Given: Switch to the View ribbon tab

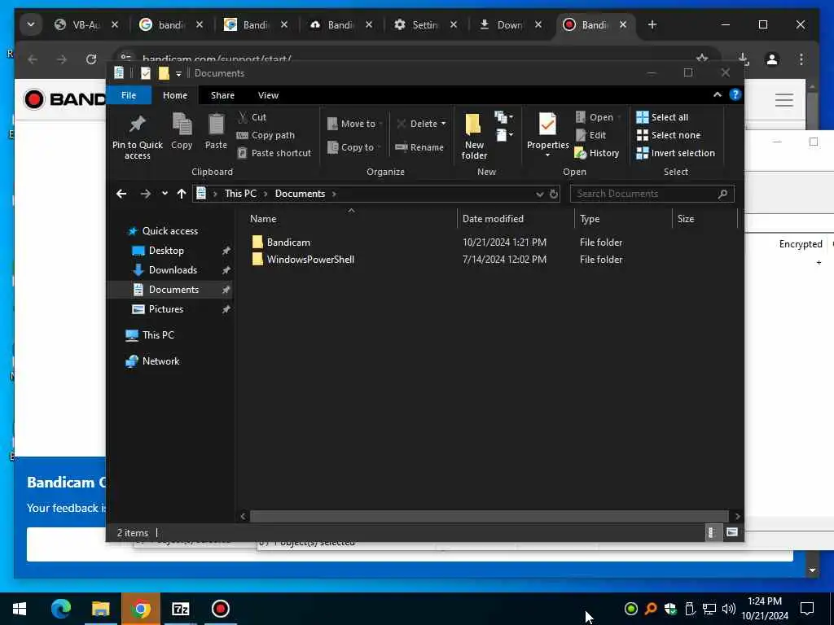Looking at the screenshot, I should (268, 95).
